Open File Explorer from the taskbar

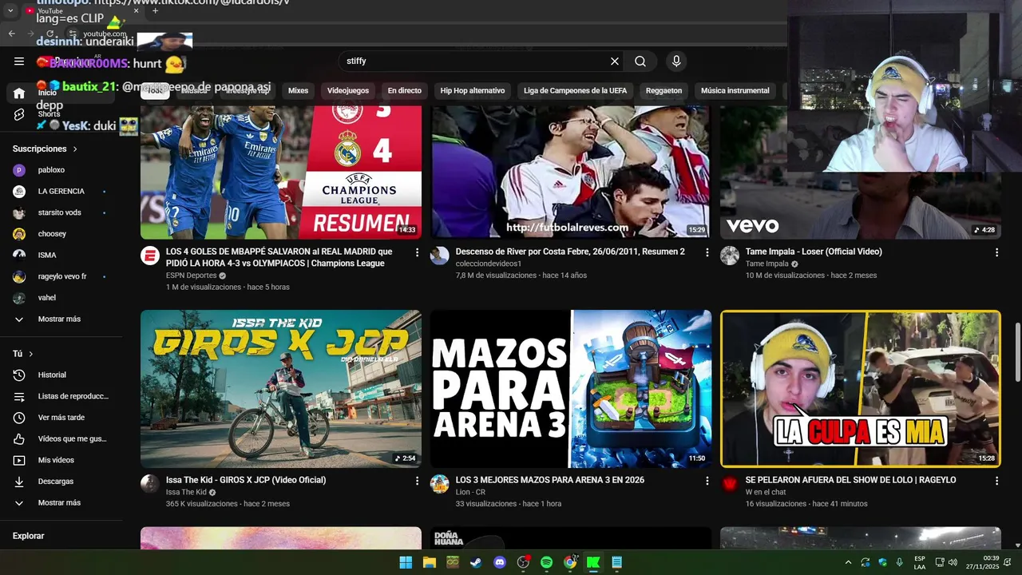[429, 562]
